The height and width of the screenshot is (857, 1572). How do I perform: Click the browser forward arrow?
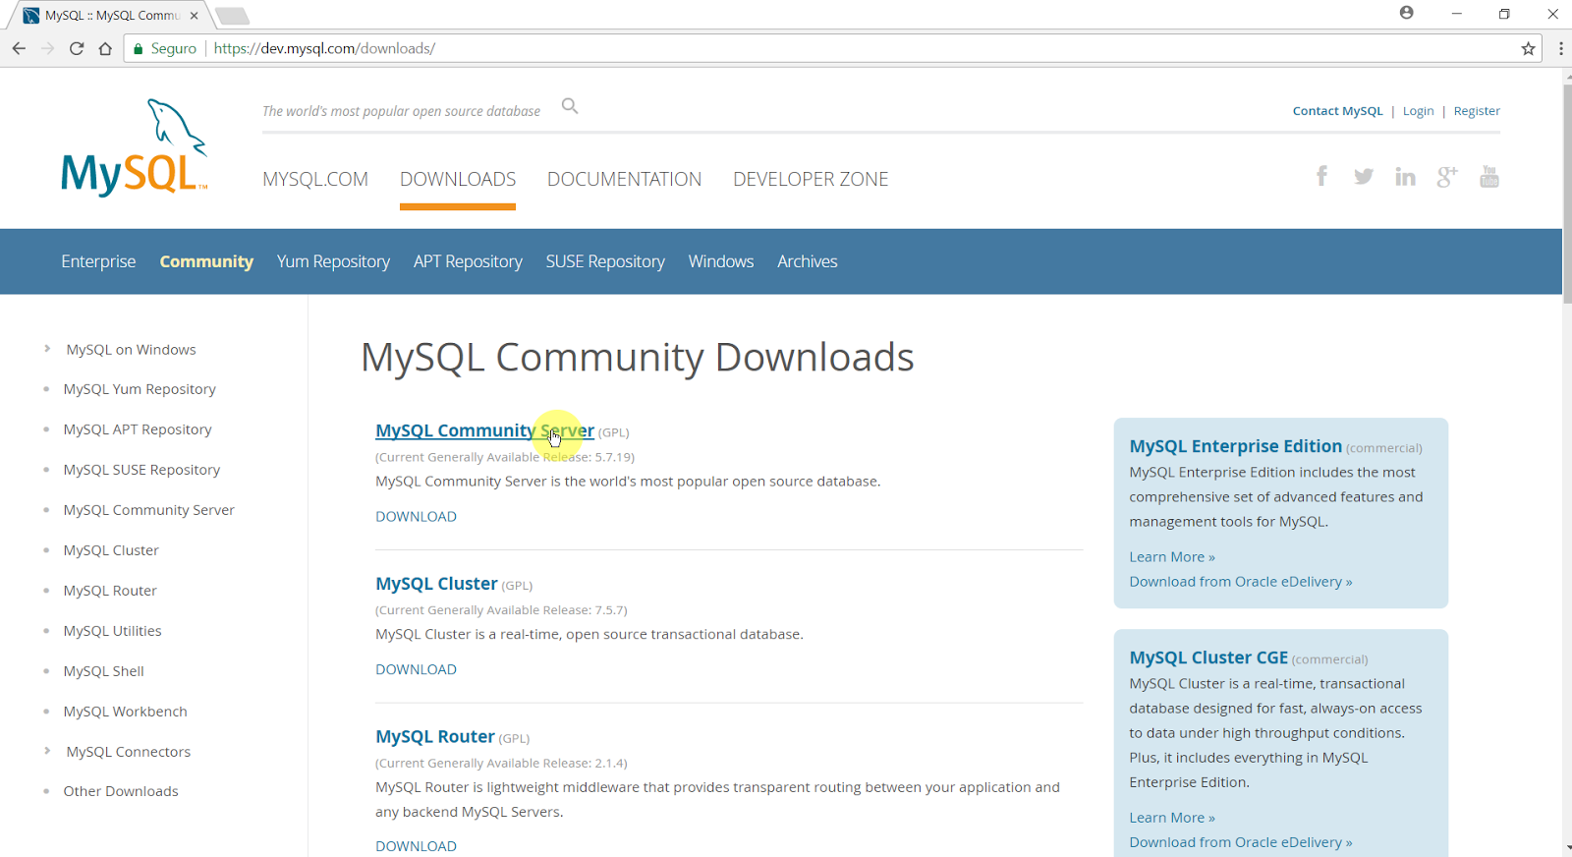click(47, 48)
